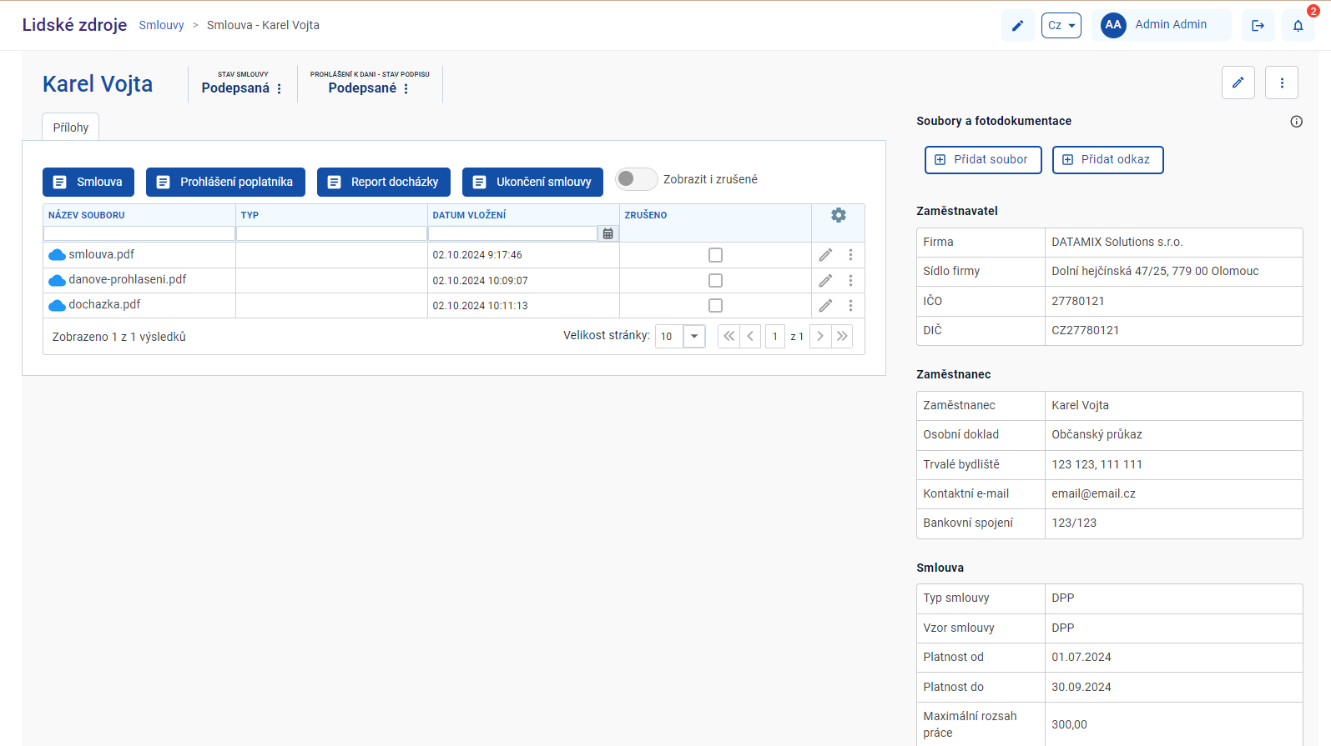1331x746 pixels.
Task: Open three-dot menu for smlouva.pdf row
Action: [x=850, y=255]
